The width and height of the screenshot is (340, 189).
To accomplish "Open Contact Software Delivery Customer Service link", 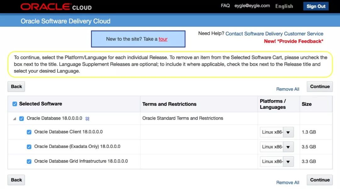I will pos(274,34).
